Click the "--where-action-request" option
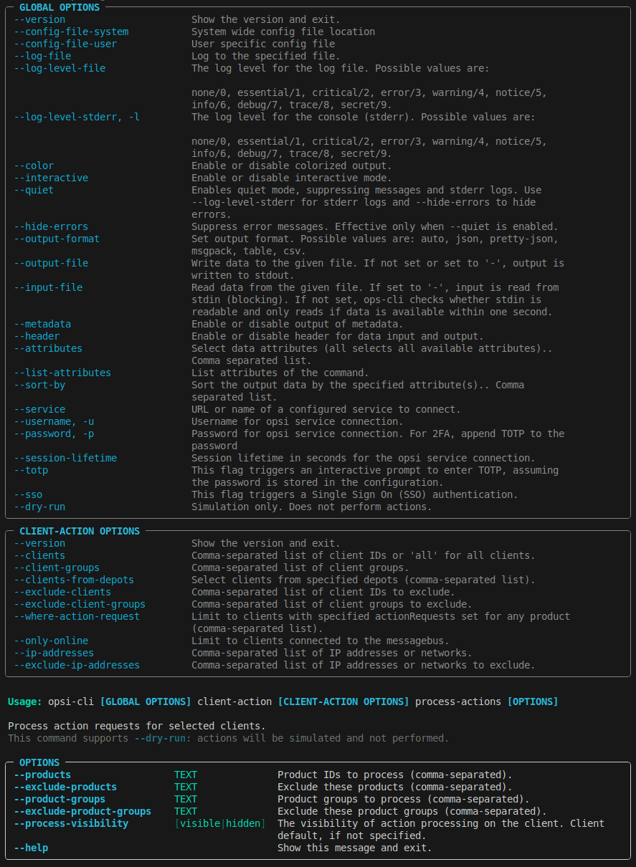Image resolution: width=636 pixels, height=867 pixels. [77, 616]
